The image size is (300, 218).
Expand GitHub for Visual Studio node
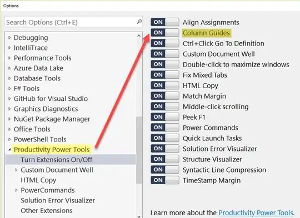[x=9, y=99]
